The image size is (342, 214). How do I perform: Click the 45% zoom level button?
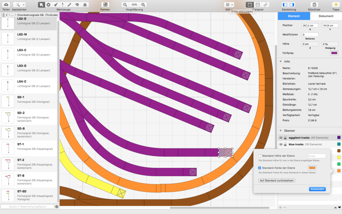(x=134, y=4)
